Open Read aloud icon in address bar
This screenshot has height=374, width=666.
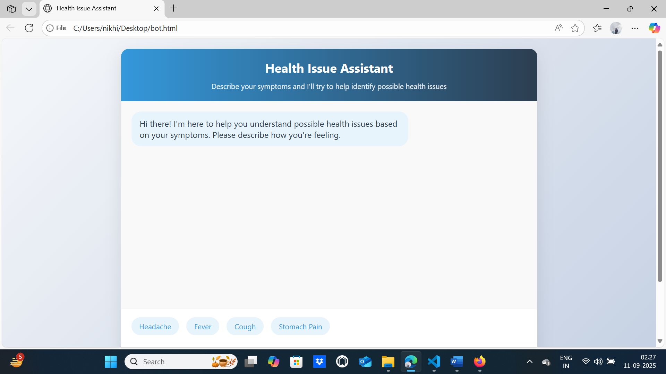tap(558, 28)
